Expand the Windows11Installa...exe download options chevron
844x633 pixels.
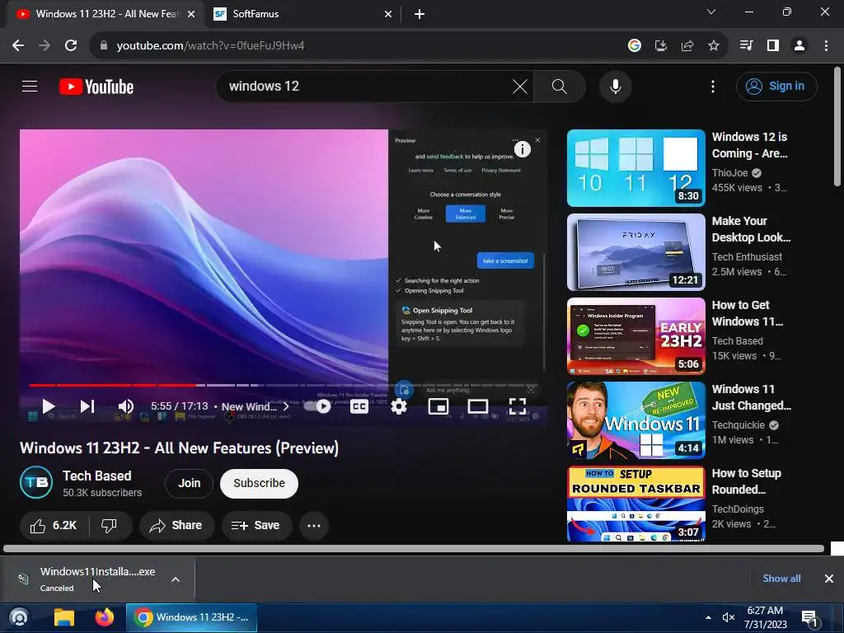[x=176, y=579]
